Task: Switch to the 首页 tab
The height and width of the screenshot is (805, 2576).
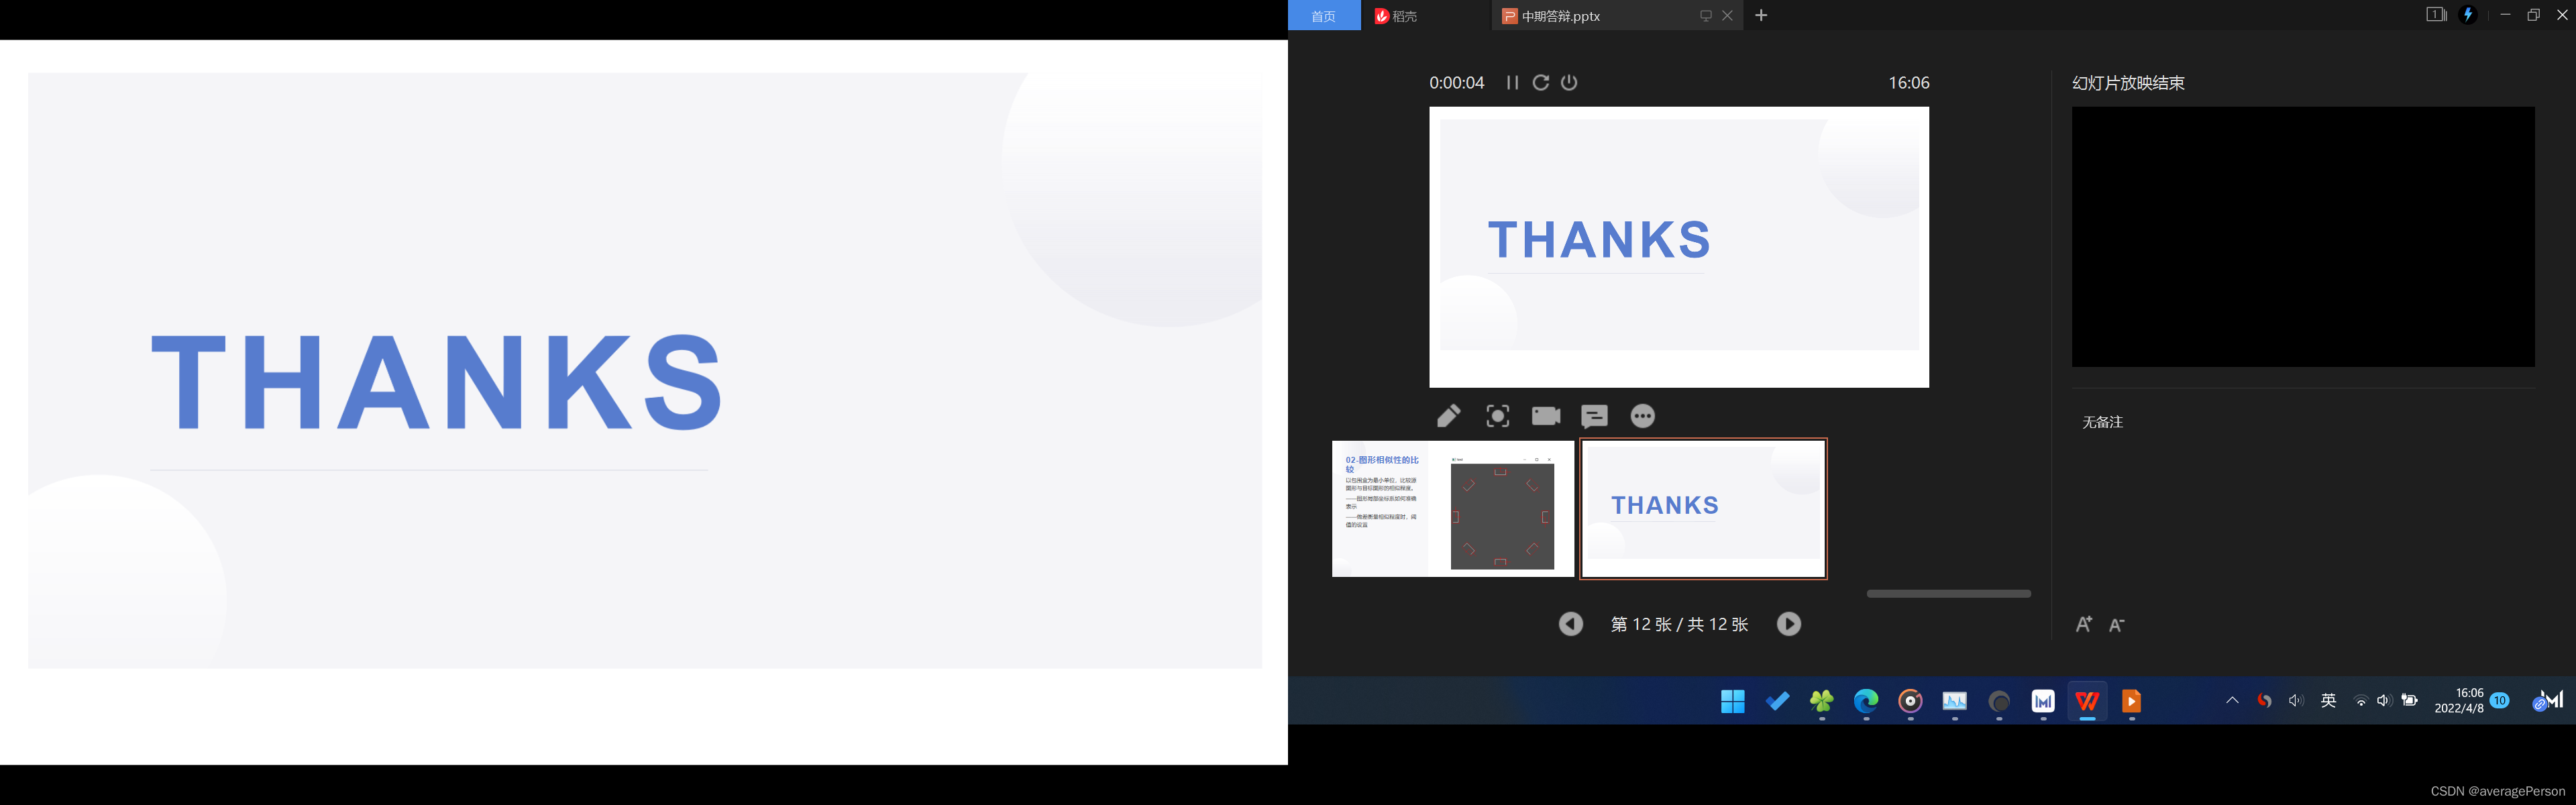Action: (x=1323, y=16)
